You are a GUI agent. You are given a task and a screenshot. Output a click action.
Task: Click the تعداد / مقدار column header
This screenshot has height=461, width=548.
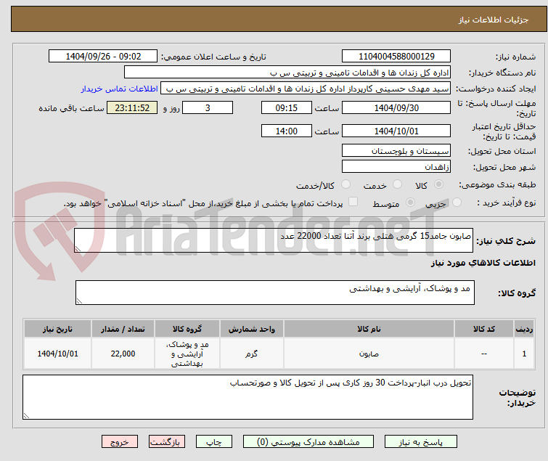123,329
